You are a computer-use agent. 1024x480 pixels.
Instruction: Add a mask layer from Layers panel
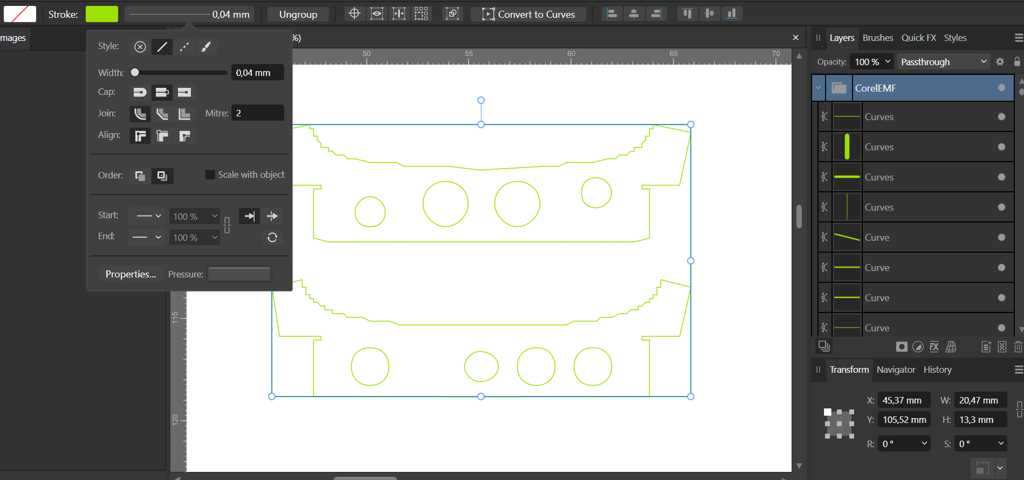pyautogui.click(x=902, y=347)
